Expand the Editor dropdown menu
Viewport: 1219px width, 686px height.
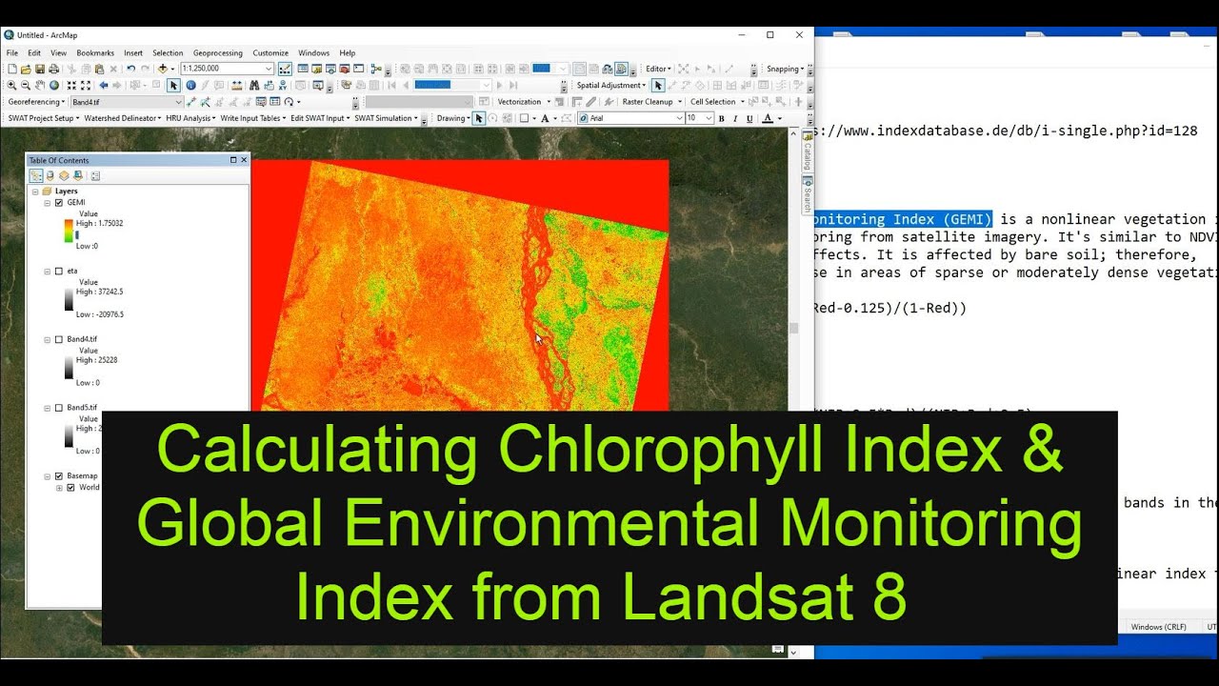click(x=658, y=69)
